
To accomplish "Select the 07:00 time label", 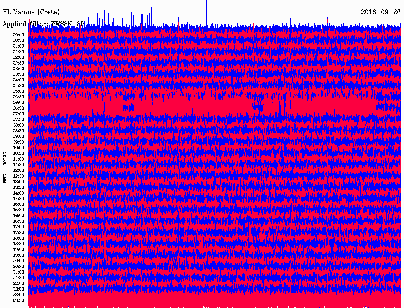I will coord(19,114).
